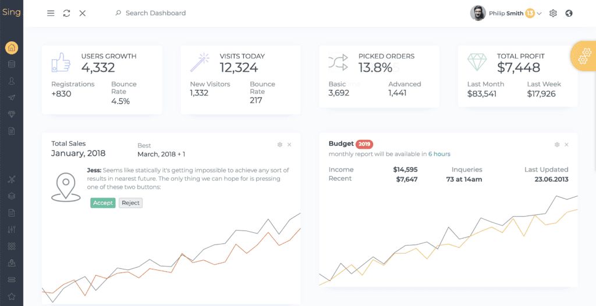
Task: Toggle sidebar with the hamburger menu icon
Action: [51, 13]
